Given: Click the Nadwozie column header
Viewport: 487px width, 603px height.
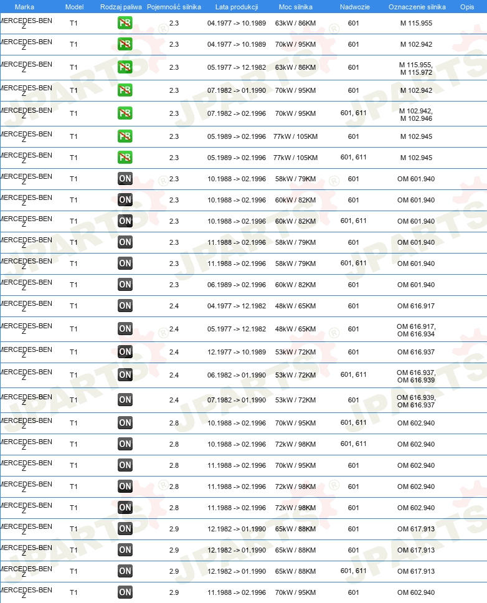Looking at the screenshot, I should point(355,7).
